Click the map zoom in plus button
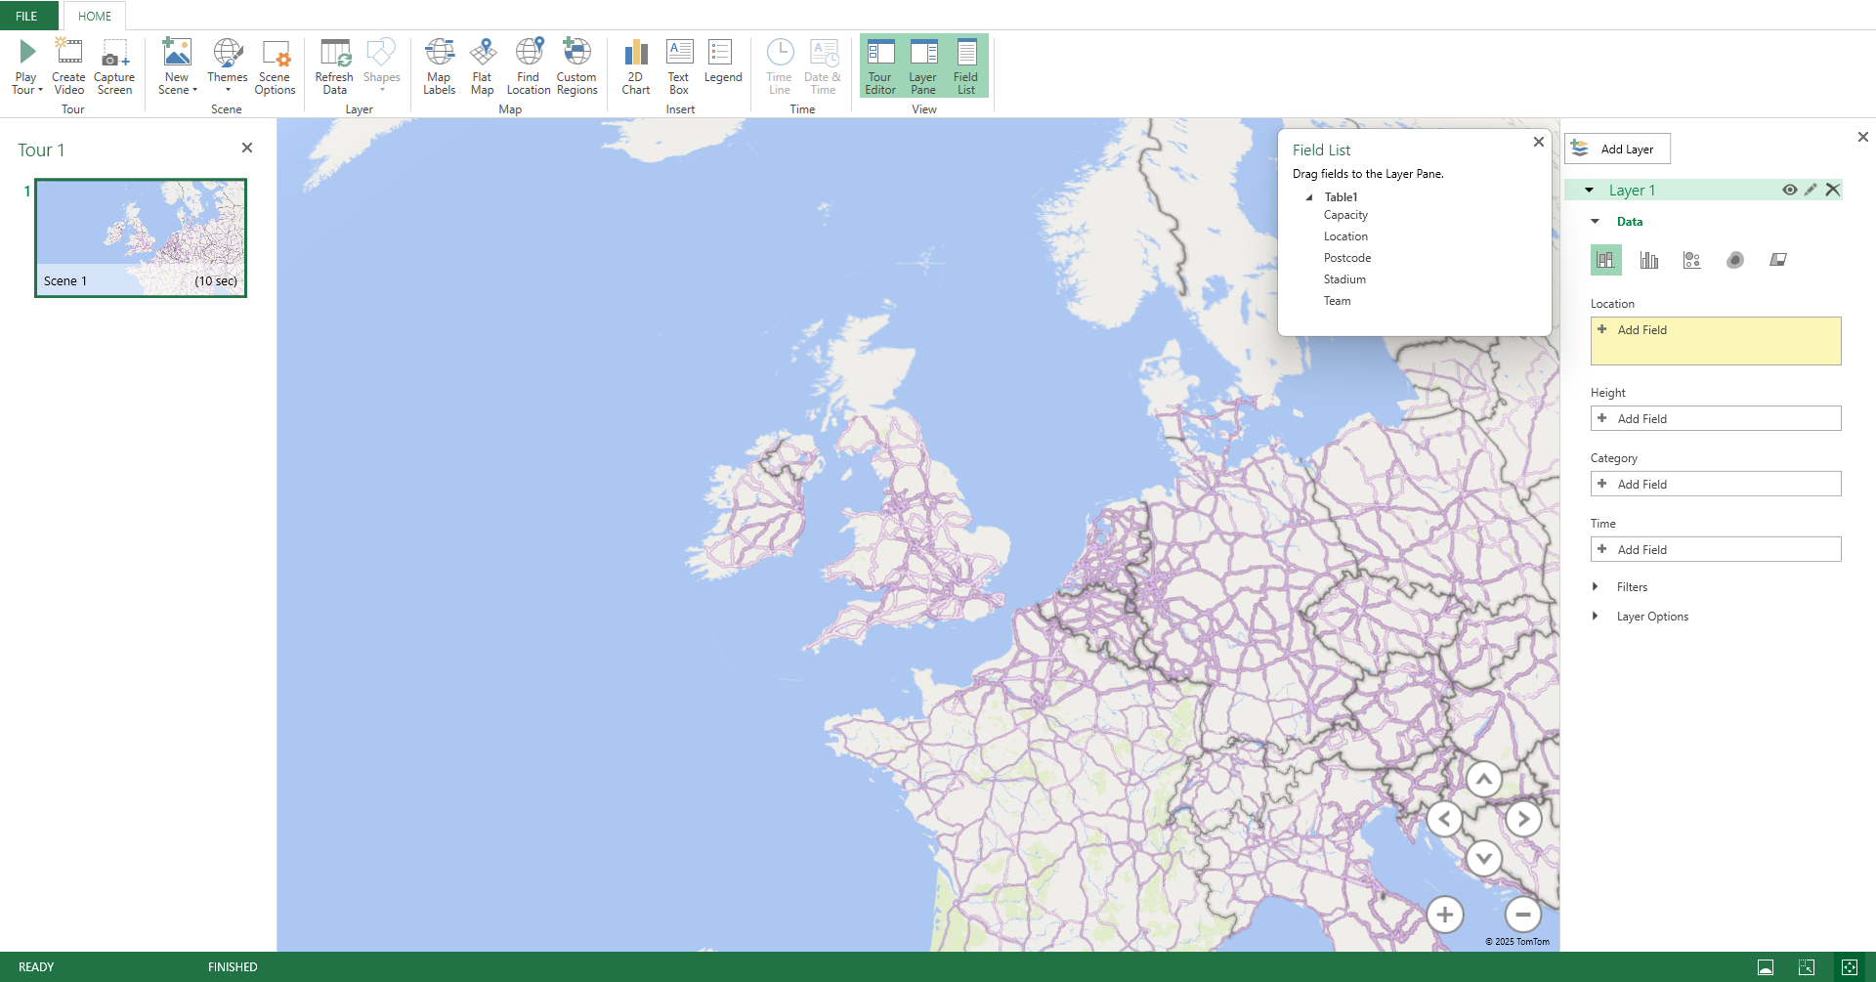The height and width of the screenshot is (982, 1876). [x=1444, y=915]
